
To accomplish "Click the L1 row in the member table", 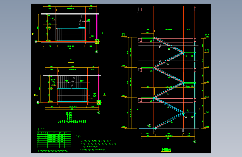I will 54,136.
